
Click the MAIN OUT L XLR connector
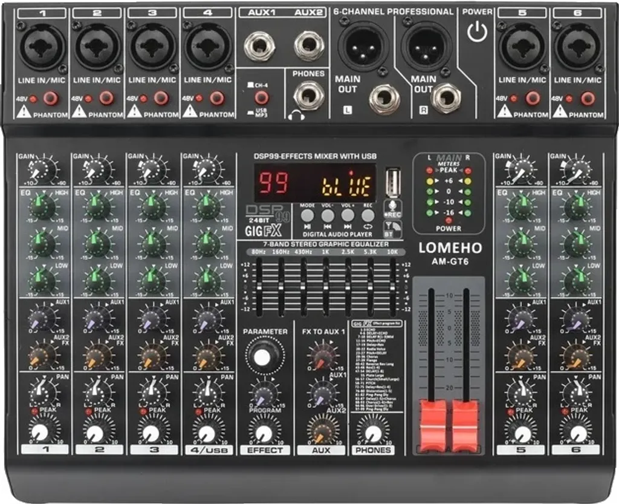pos(363,46)
